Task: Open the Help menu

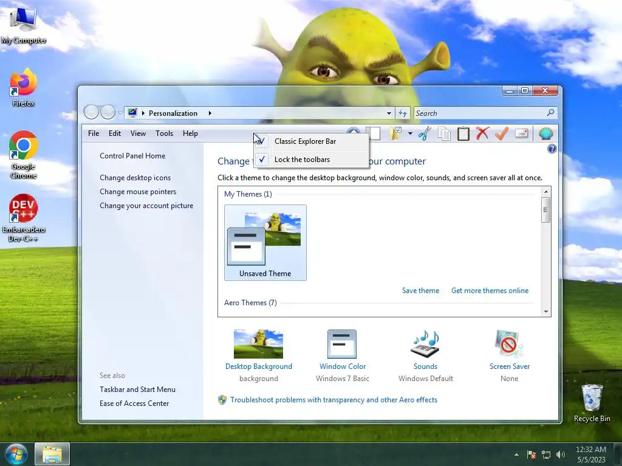Action: tap(190, 133)
